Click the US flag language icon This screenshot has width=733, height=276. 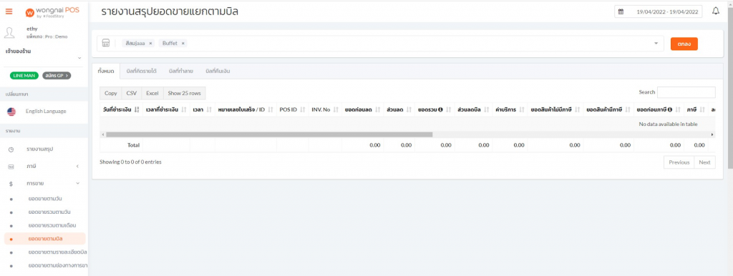(x=11, y=112)
